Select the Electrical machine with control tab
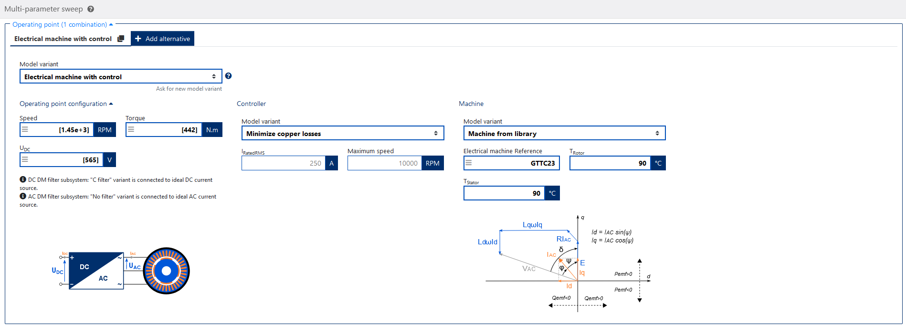Image resolution: width=906 pixels, height=325 pixels. (63, 39)
